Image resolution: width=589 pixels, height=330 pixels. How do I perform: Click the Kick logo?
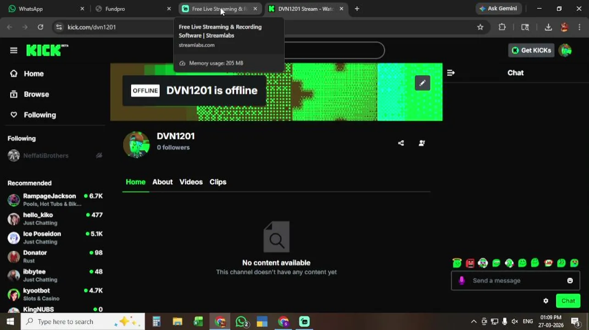47,50
